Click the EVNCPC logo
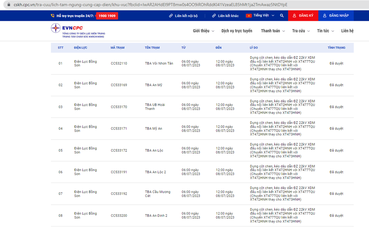The image size is (369, 228). click(78, 31)
